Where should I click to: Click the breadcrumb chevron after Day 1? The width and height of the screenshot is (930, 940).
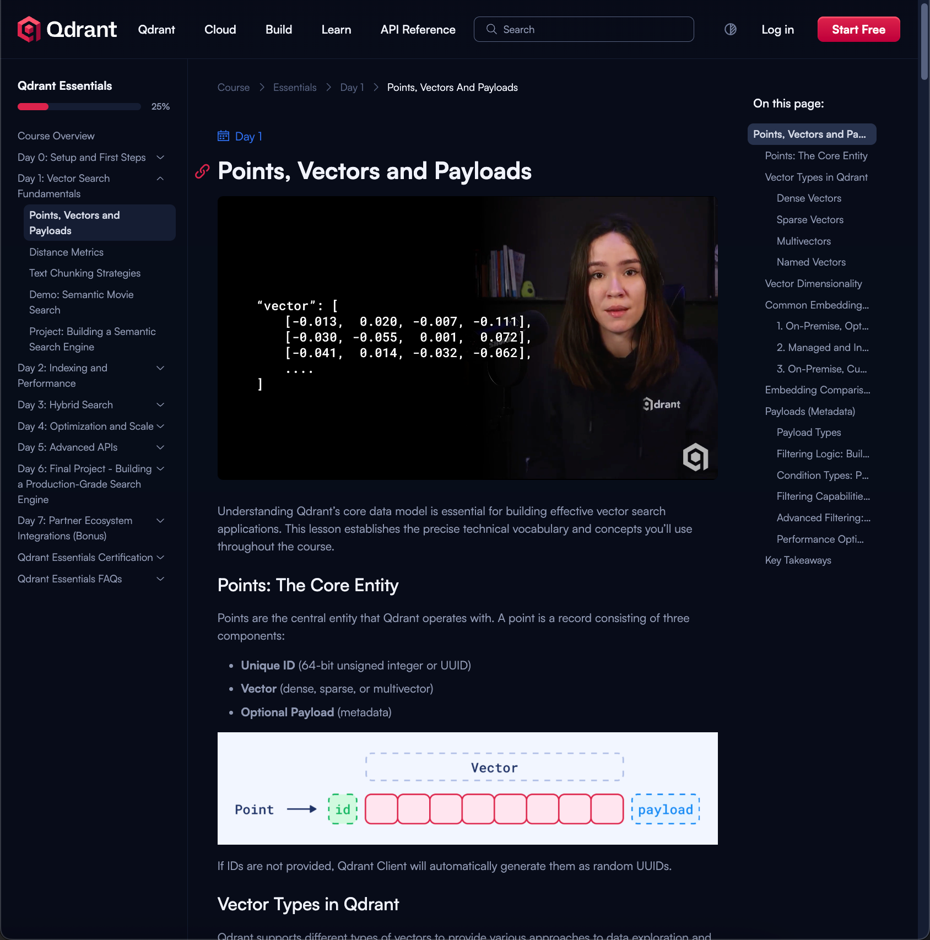376,88
